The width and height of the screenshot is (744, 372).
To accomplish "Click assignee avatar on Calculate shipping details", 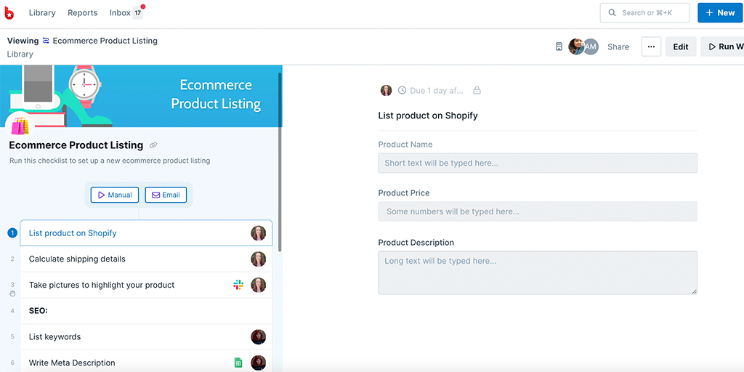I will (258, 259).
